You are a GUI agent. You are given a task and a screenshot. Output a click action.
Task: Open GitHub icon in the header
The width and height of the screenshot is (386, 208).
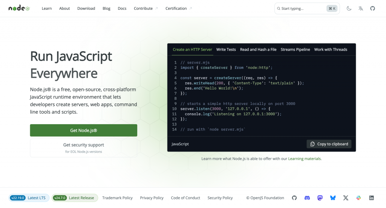[372, 8]
